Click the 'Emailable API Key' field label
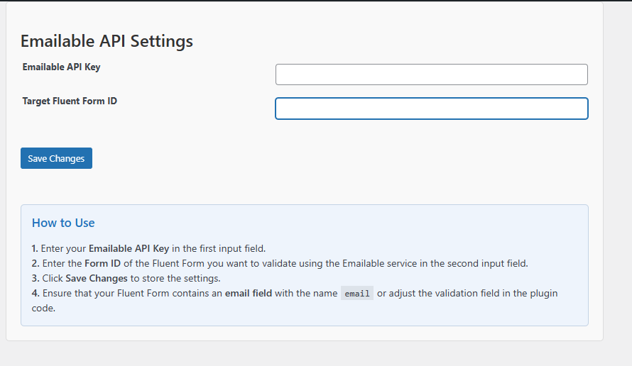632x366 pixels. tap(61, 67)
